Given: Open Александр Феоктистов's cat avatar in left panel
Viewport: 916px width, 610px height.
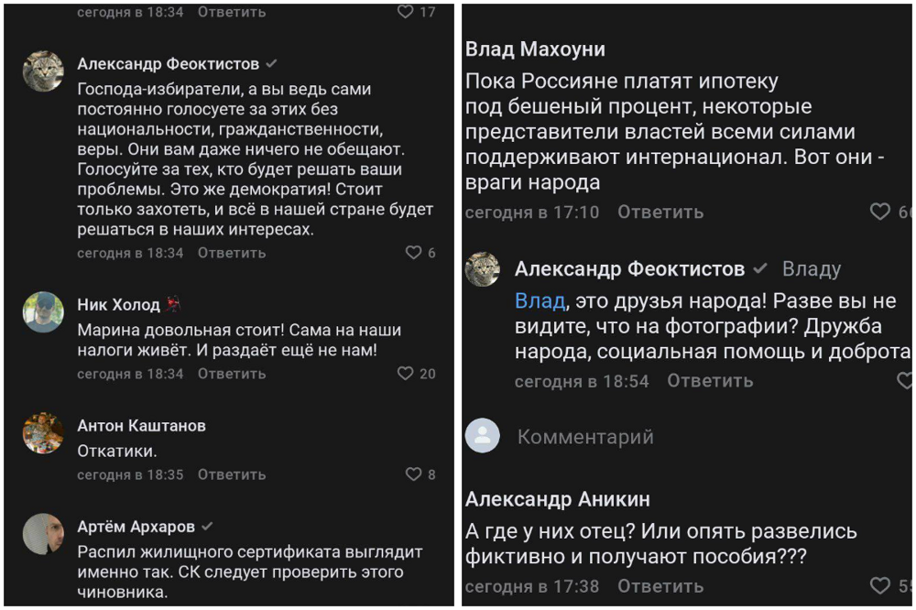Looking at the screenshot, I should [42, 71].
